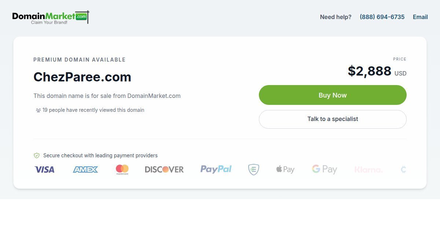Click the recent viewers people icon
This screenshot has height=231, width=440.
[38, 110]
